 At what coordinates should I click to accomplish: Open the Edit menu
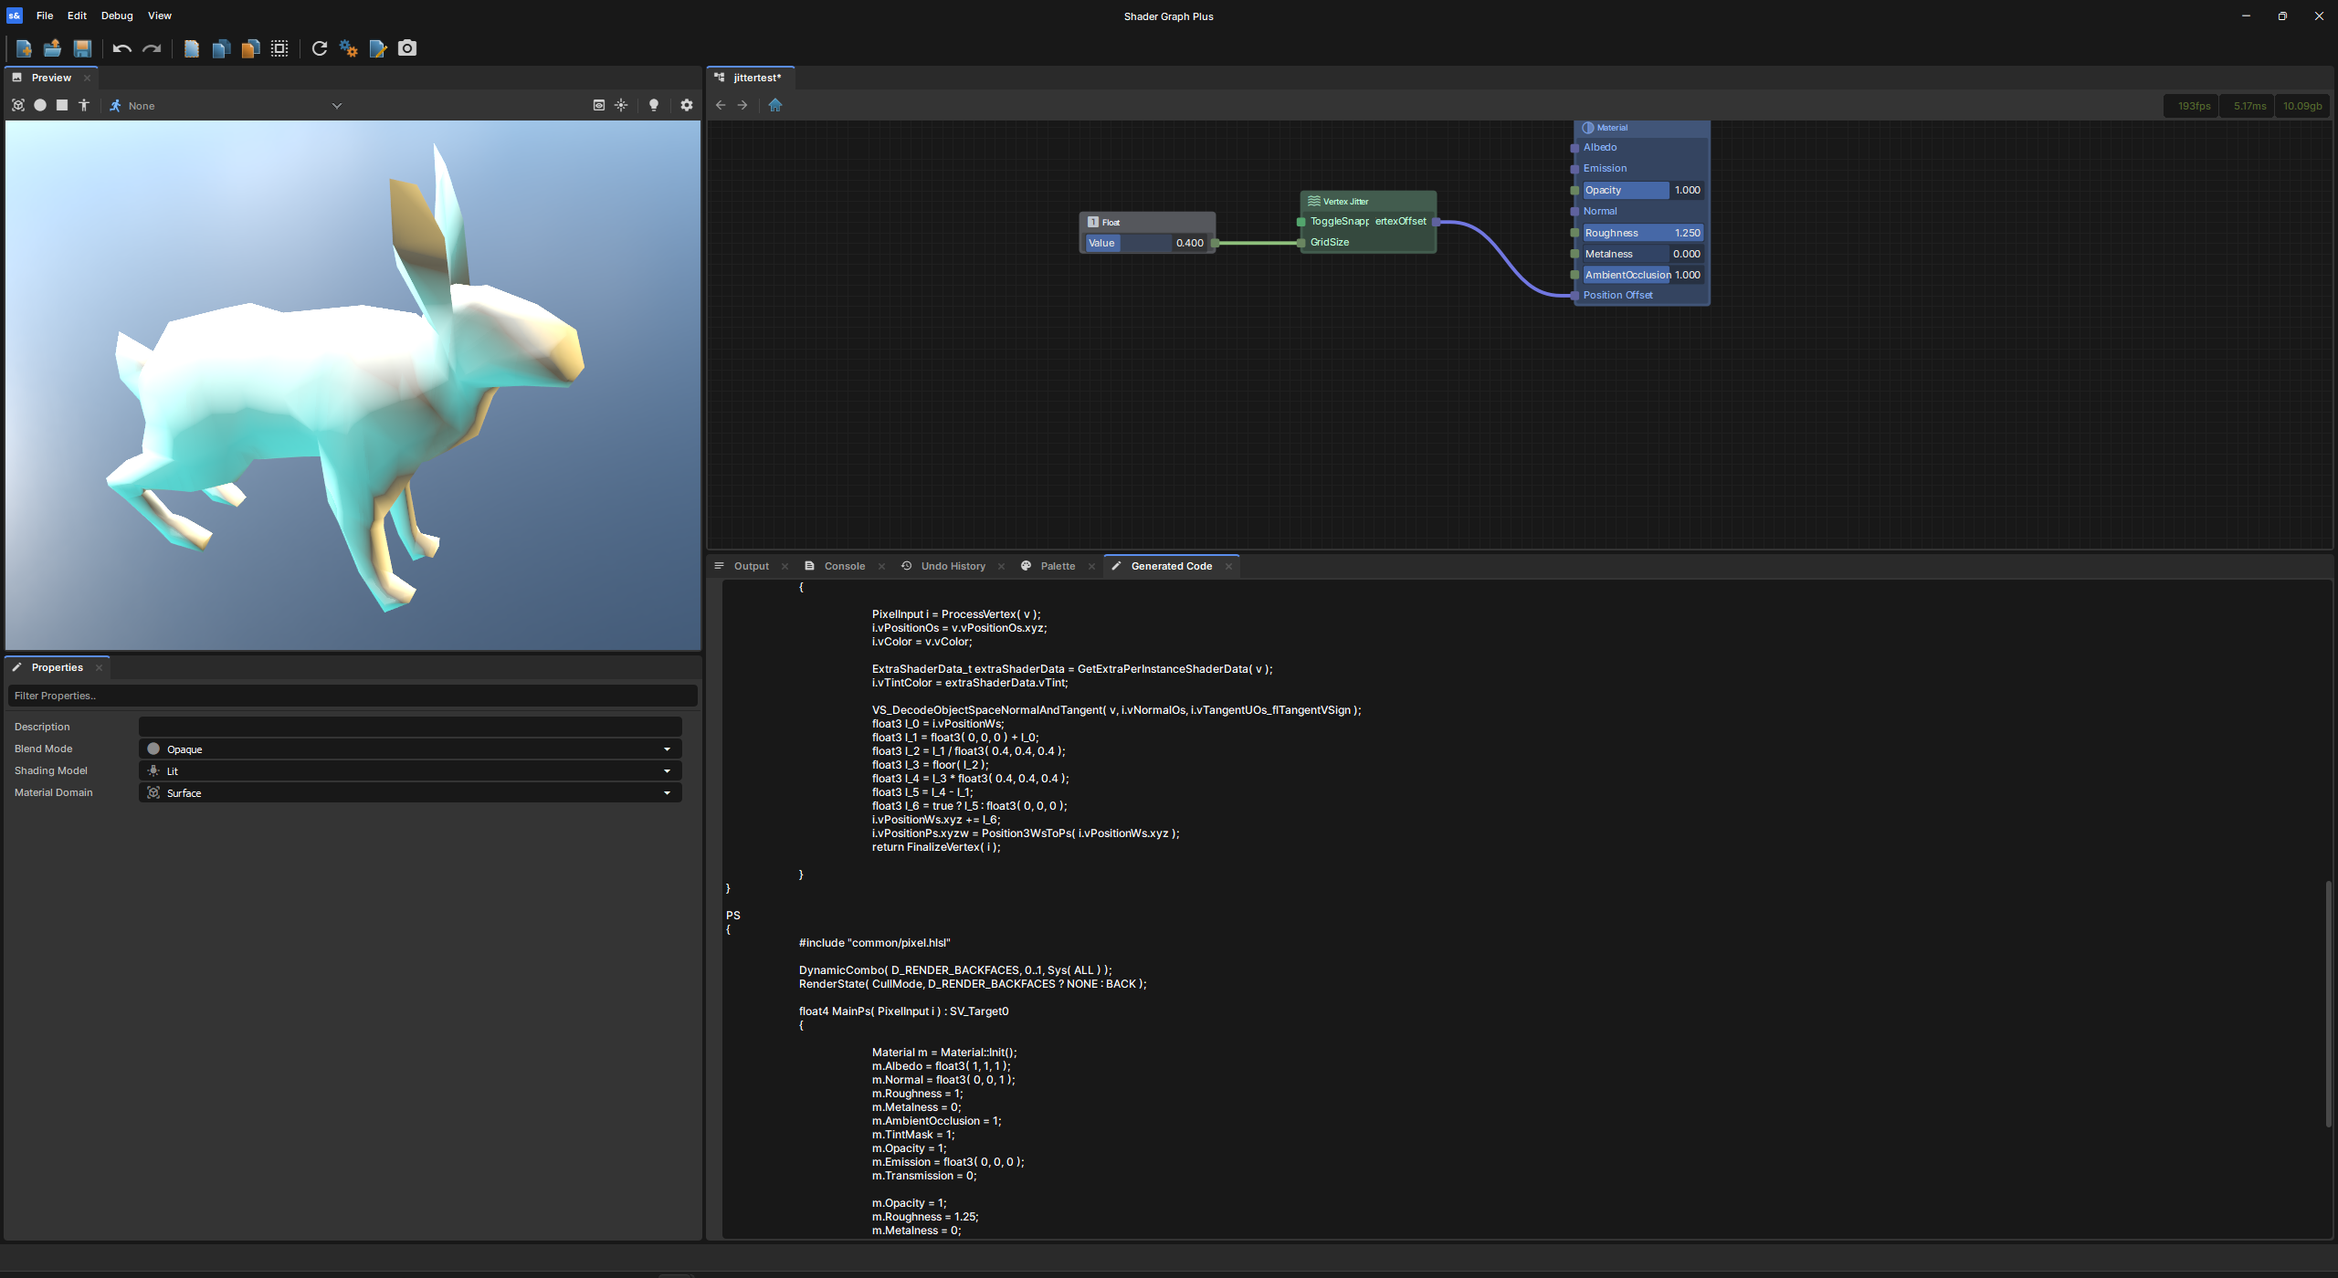(x=77, y=16)
